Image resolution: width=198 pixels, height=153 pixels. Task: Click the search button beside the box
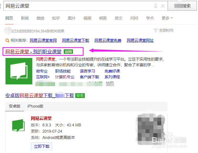[x=182, y=6]
